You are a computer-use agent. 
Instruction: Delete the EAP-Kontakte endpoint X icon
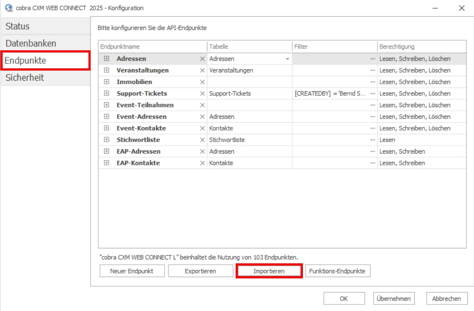pos(202,163)
